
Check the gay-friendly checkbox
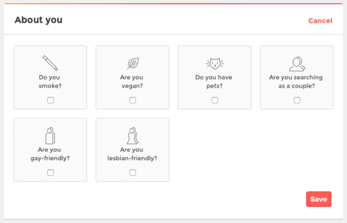[50, 173]
